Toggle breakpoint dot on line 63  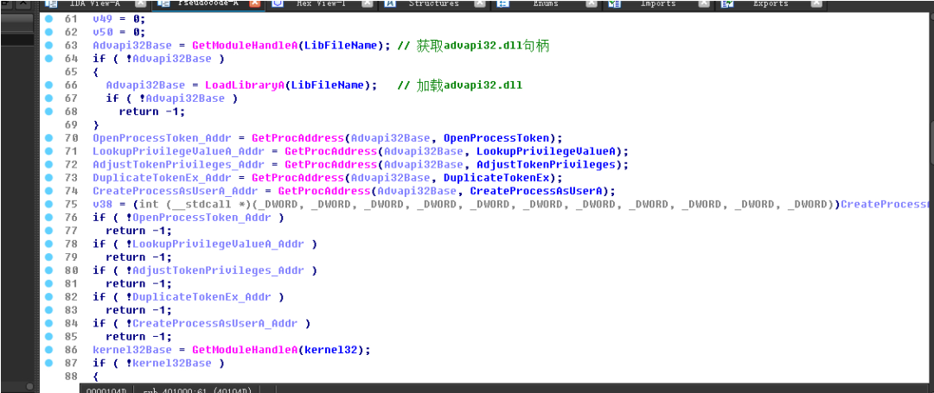48,45
